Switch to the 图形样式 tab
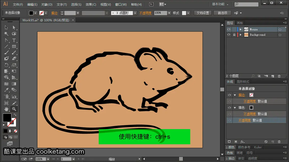This screenshot has width=289, height=162. pos(243,82)
